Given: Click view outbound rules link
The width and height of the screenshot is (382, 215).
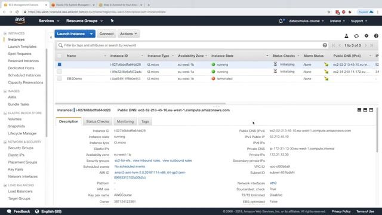Looking at the screenshot, I should 177,161.
